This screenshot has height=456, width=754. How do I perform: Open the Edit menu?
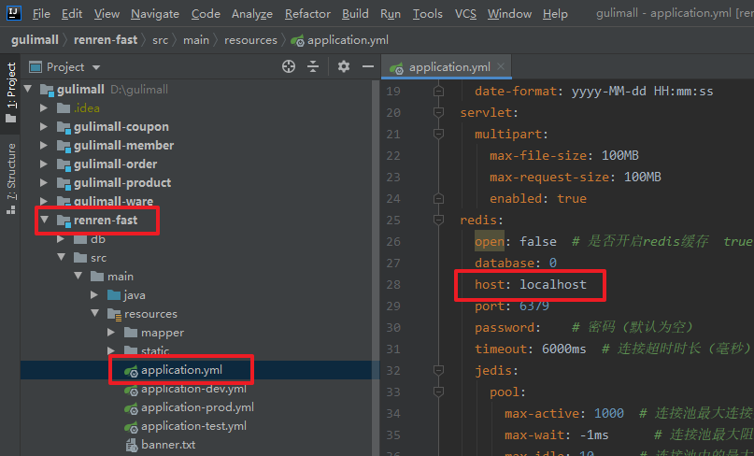coord(72,14)
